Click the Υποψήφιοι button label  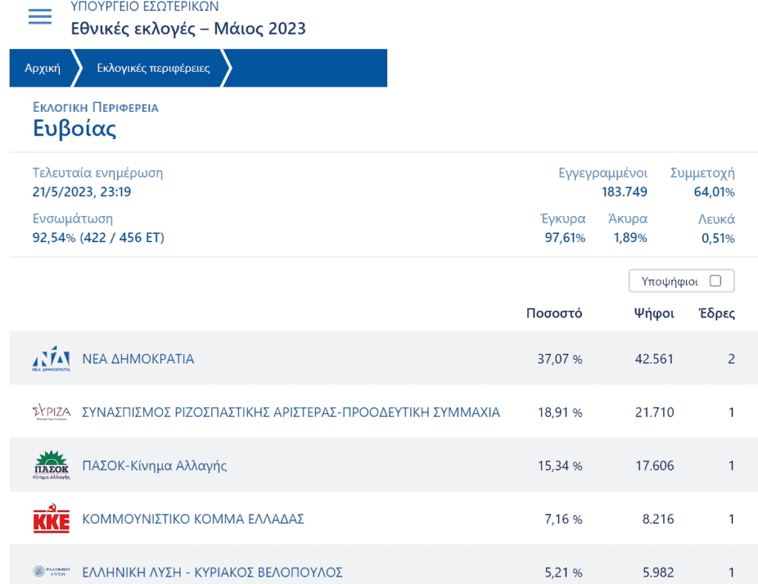[669, 281]
